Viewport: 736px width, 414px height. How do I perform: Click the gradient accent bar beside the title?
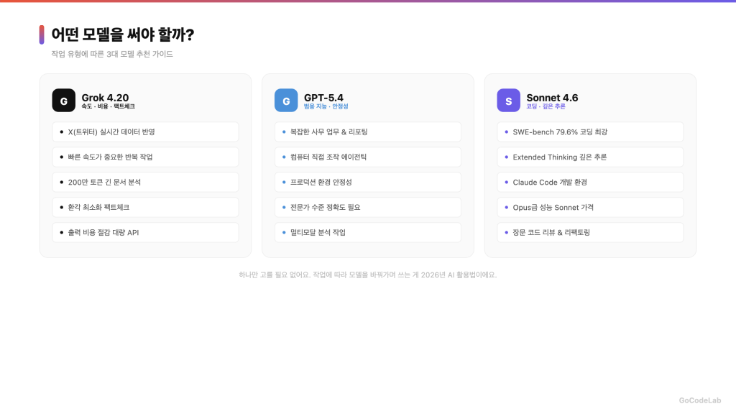42,34
